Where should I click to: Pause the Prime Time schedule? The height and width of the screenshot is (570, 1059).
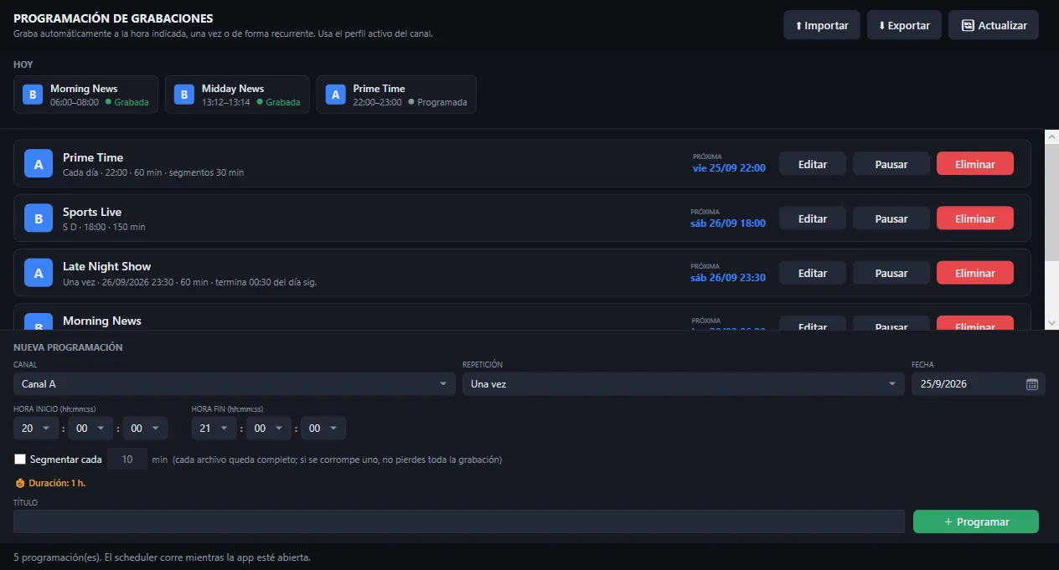pos(891,164)
